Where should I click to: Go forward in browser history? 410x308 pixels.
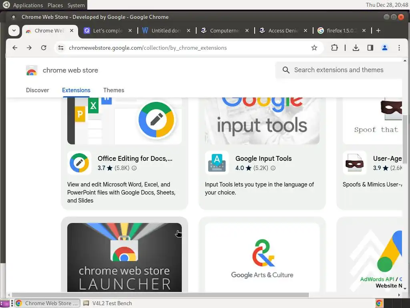point(29,48)
